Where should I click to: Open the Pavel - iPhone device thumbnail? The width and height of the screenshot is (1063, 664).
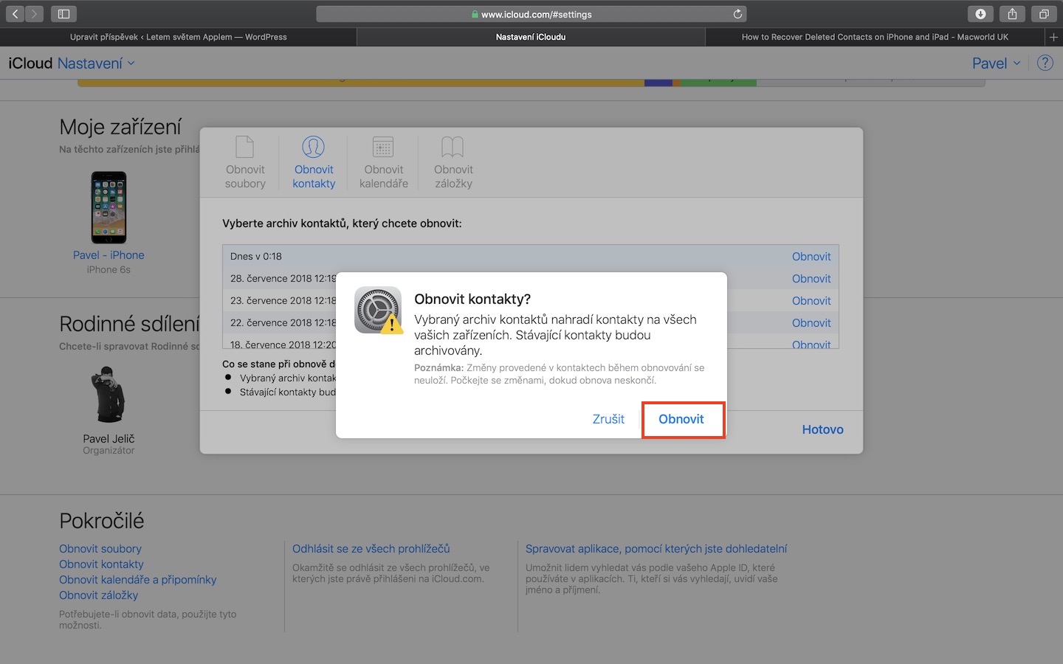(109, 207)
